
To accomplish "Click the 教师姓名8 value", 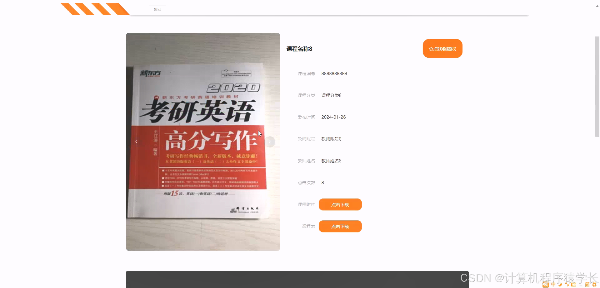I will [331, 161].
